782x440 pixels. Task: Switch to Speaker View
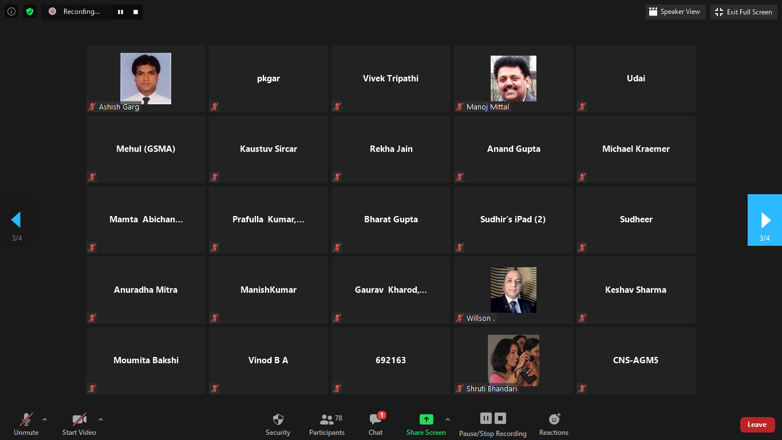tap(675, 11)
